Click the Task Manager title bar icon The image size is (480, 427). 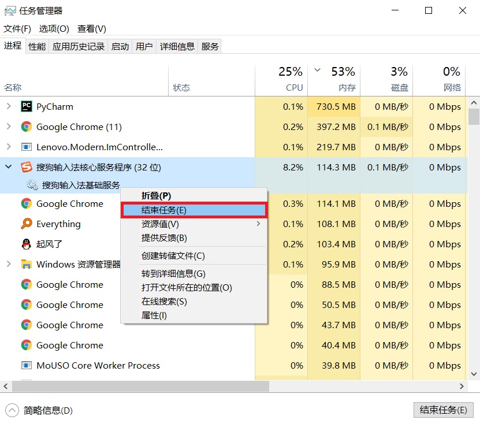point(10,11)
